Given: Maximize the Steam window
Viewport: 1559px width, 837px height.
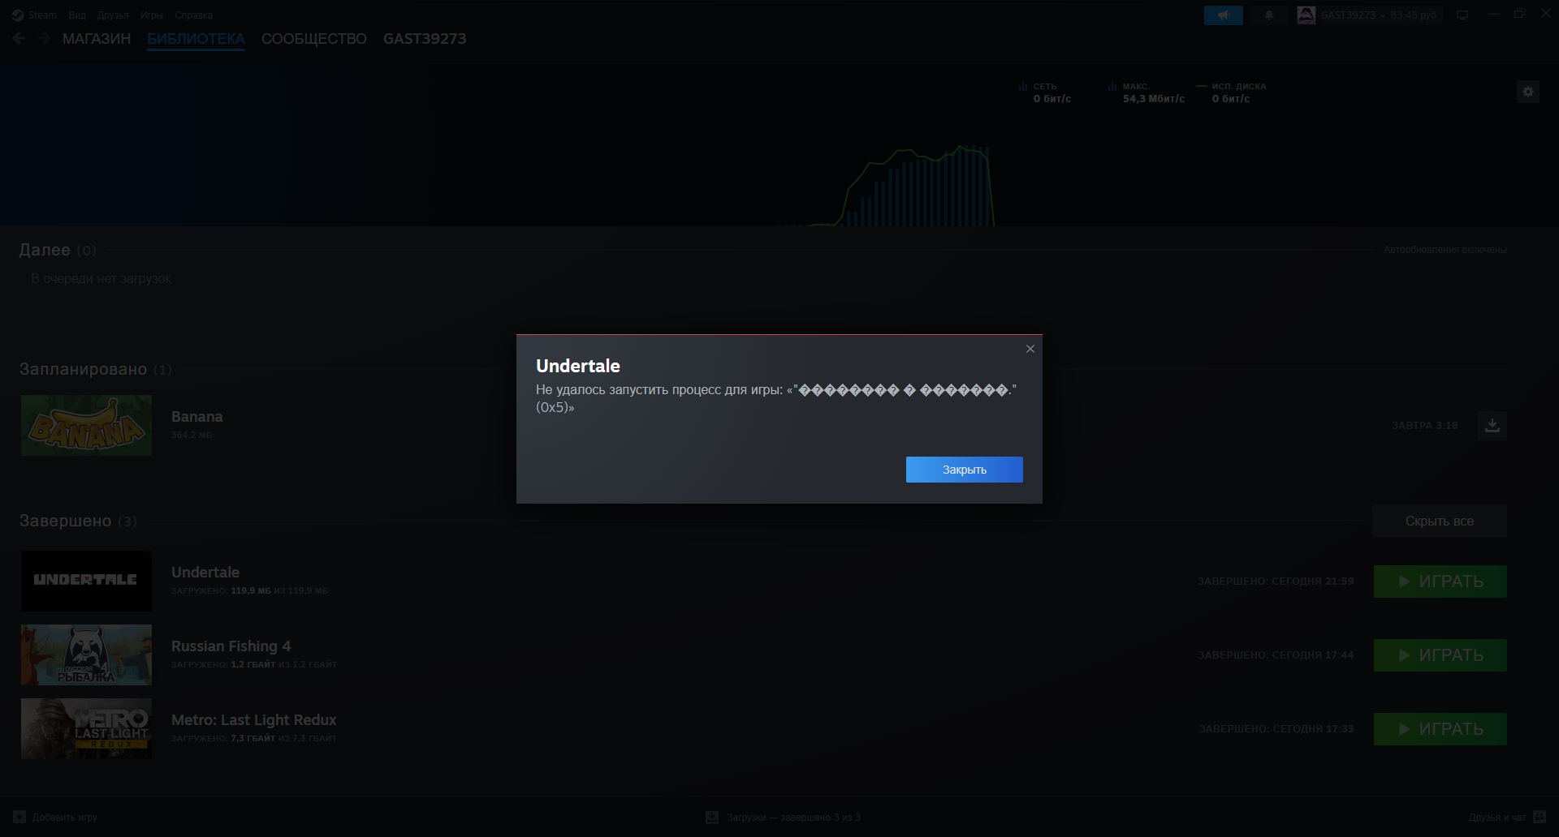Looking at the screenshot, I should (1519, 14).
